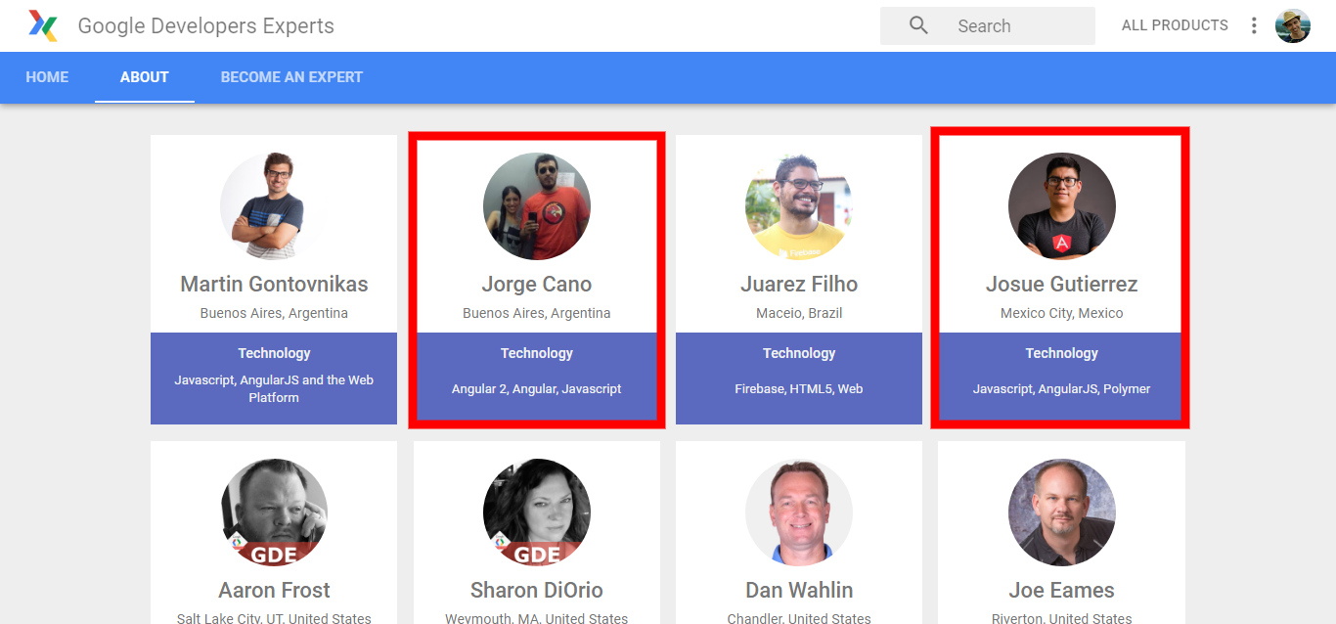Select the ABOUT tab
The width and height of the screenshot is (1336, 624).
145,77
